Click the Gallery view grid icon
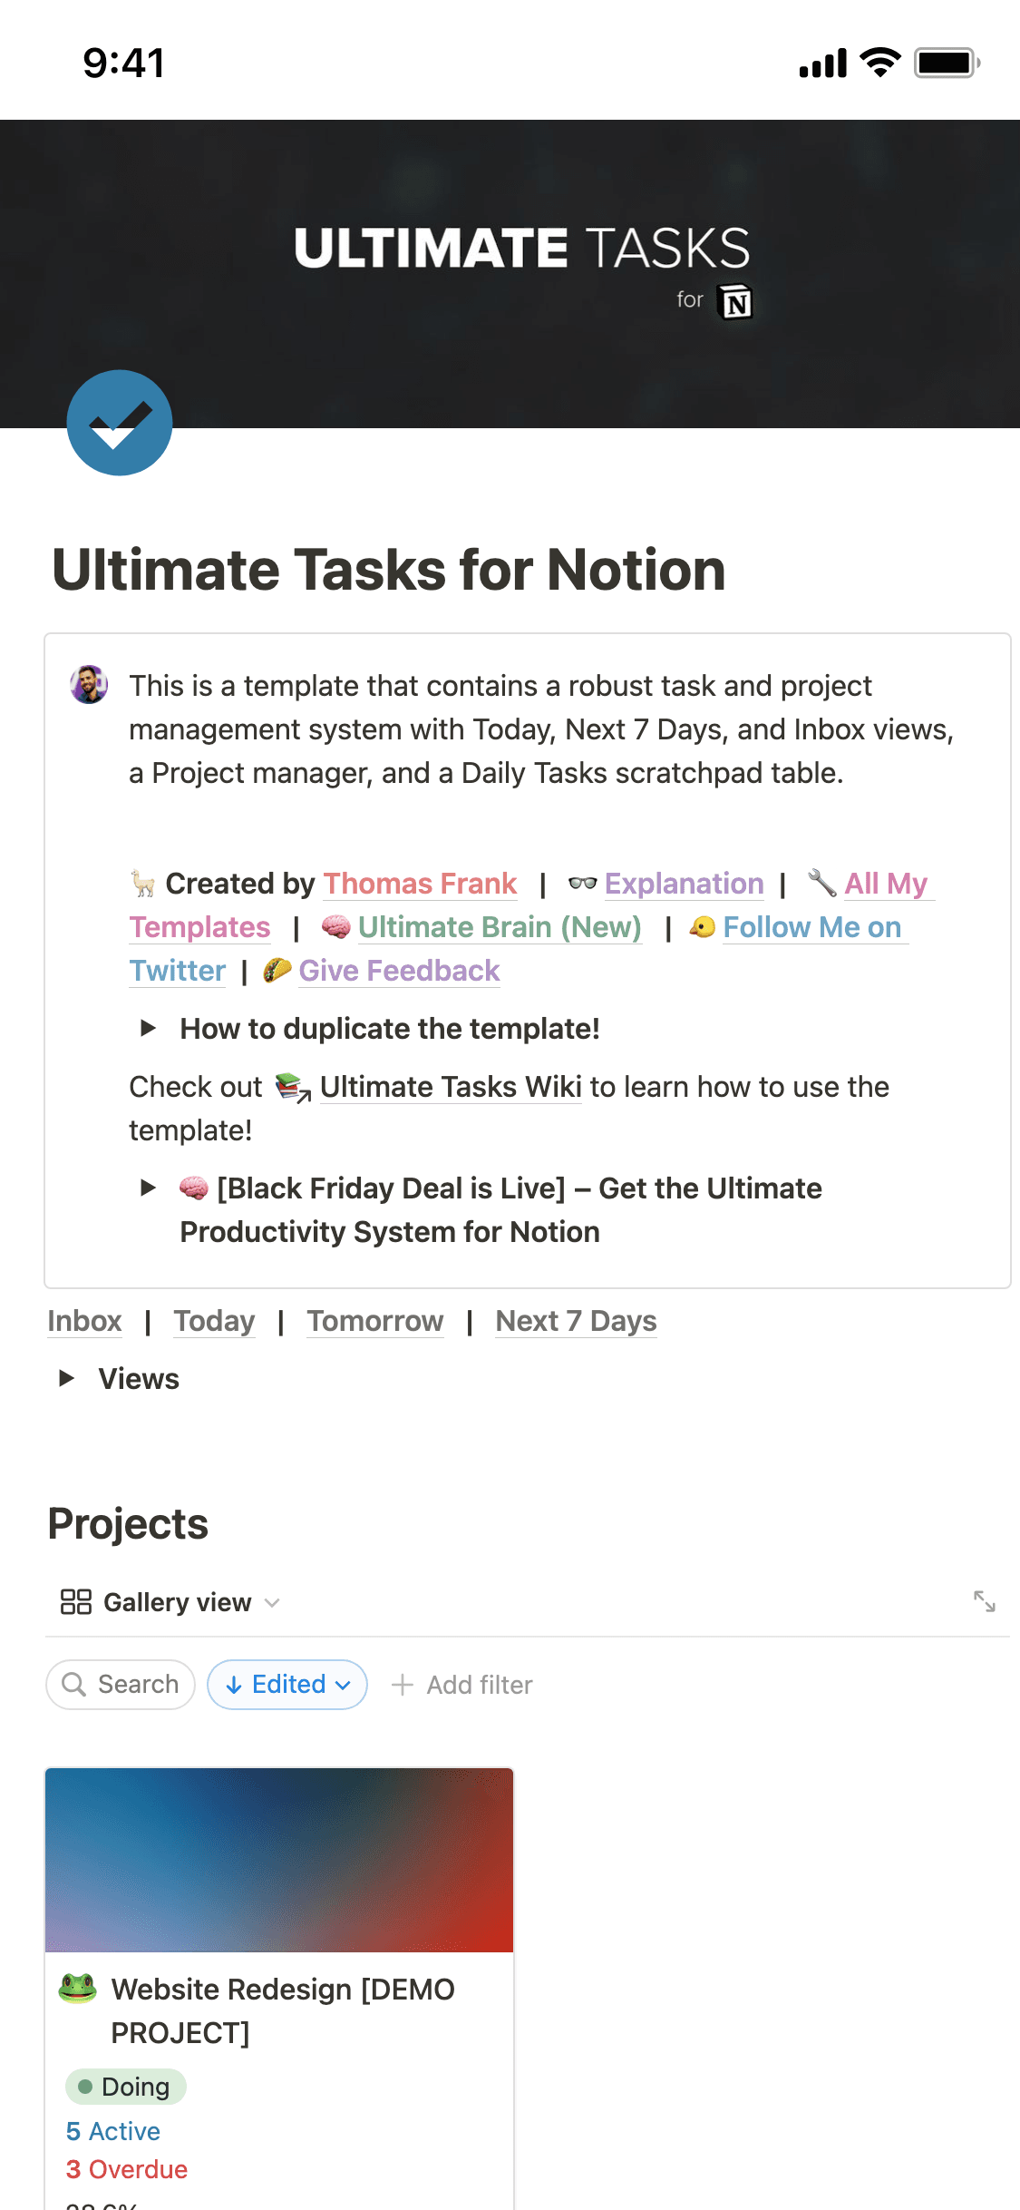The width and height of the screenshot is (1020, 2210). [75, 1601]
